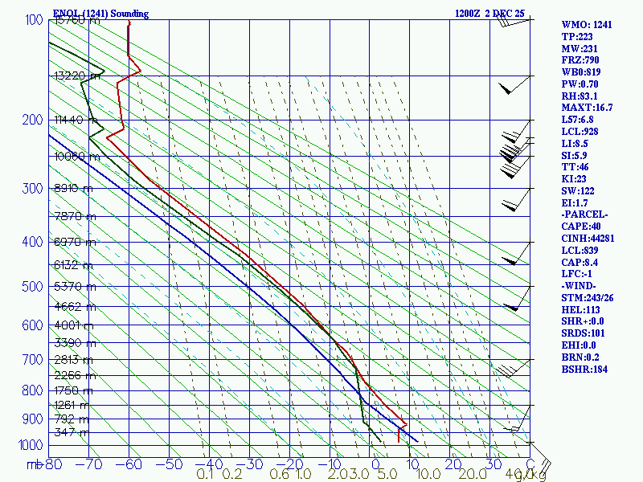Click the 'SI:5.9' Showalter index value
The image size is (643, 482).
pyautogui.click(x=574, y=155)
